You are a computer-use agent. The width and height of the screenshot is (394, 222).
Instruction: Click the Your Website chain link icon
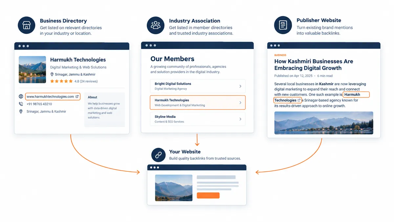coord(158,155)
